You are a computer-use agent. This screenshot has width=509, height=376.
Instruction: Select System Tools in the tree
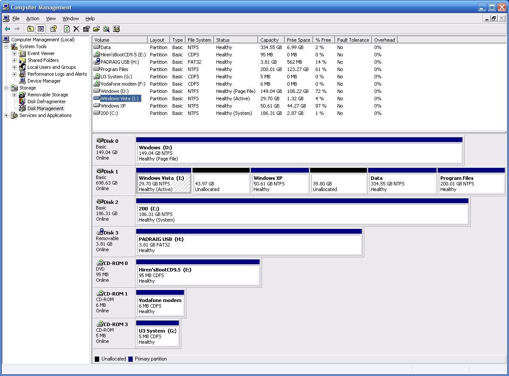tap(33, 46)
